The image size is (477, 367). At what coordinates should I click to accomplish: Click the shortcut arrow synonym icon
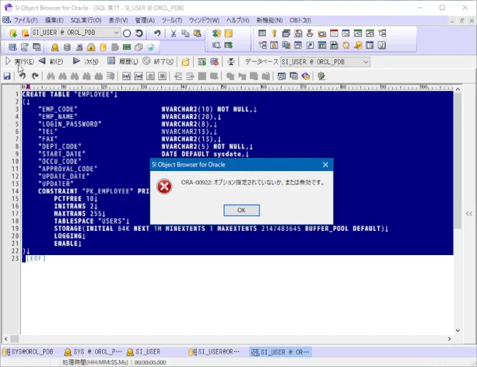(x=310, y=45)
